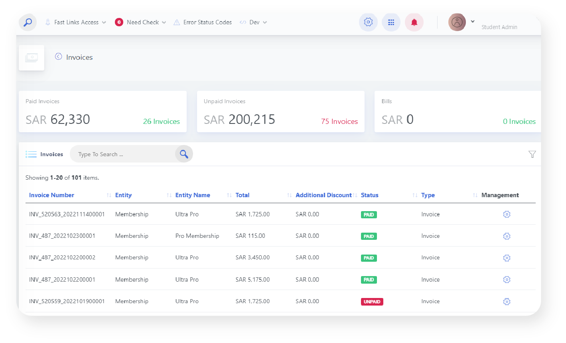The image size is (566, 343).
Task: Click the SAR 3,450.00 total
Action: pos(252,257)
